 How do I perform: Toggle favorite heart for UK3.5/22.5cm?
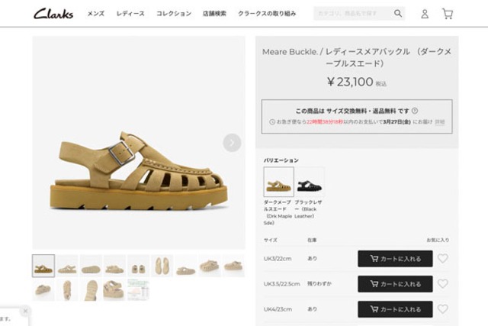pos(443,284)
